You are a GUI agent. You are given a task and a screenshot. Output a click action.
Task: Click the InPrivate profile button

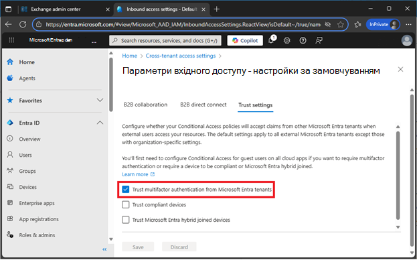point(383,25)
